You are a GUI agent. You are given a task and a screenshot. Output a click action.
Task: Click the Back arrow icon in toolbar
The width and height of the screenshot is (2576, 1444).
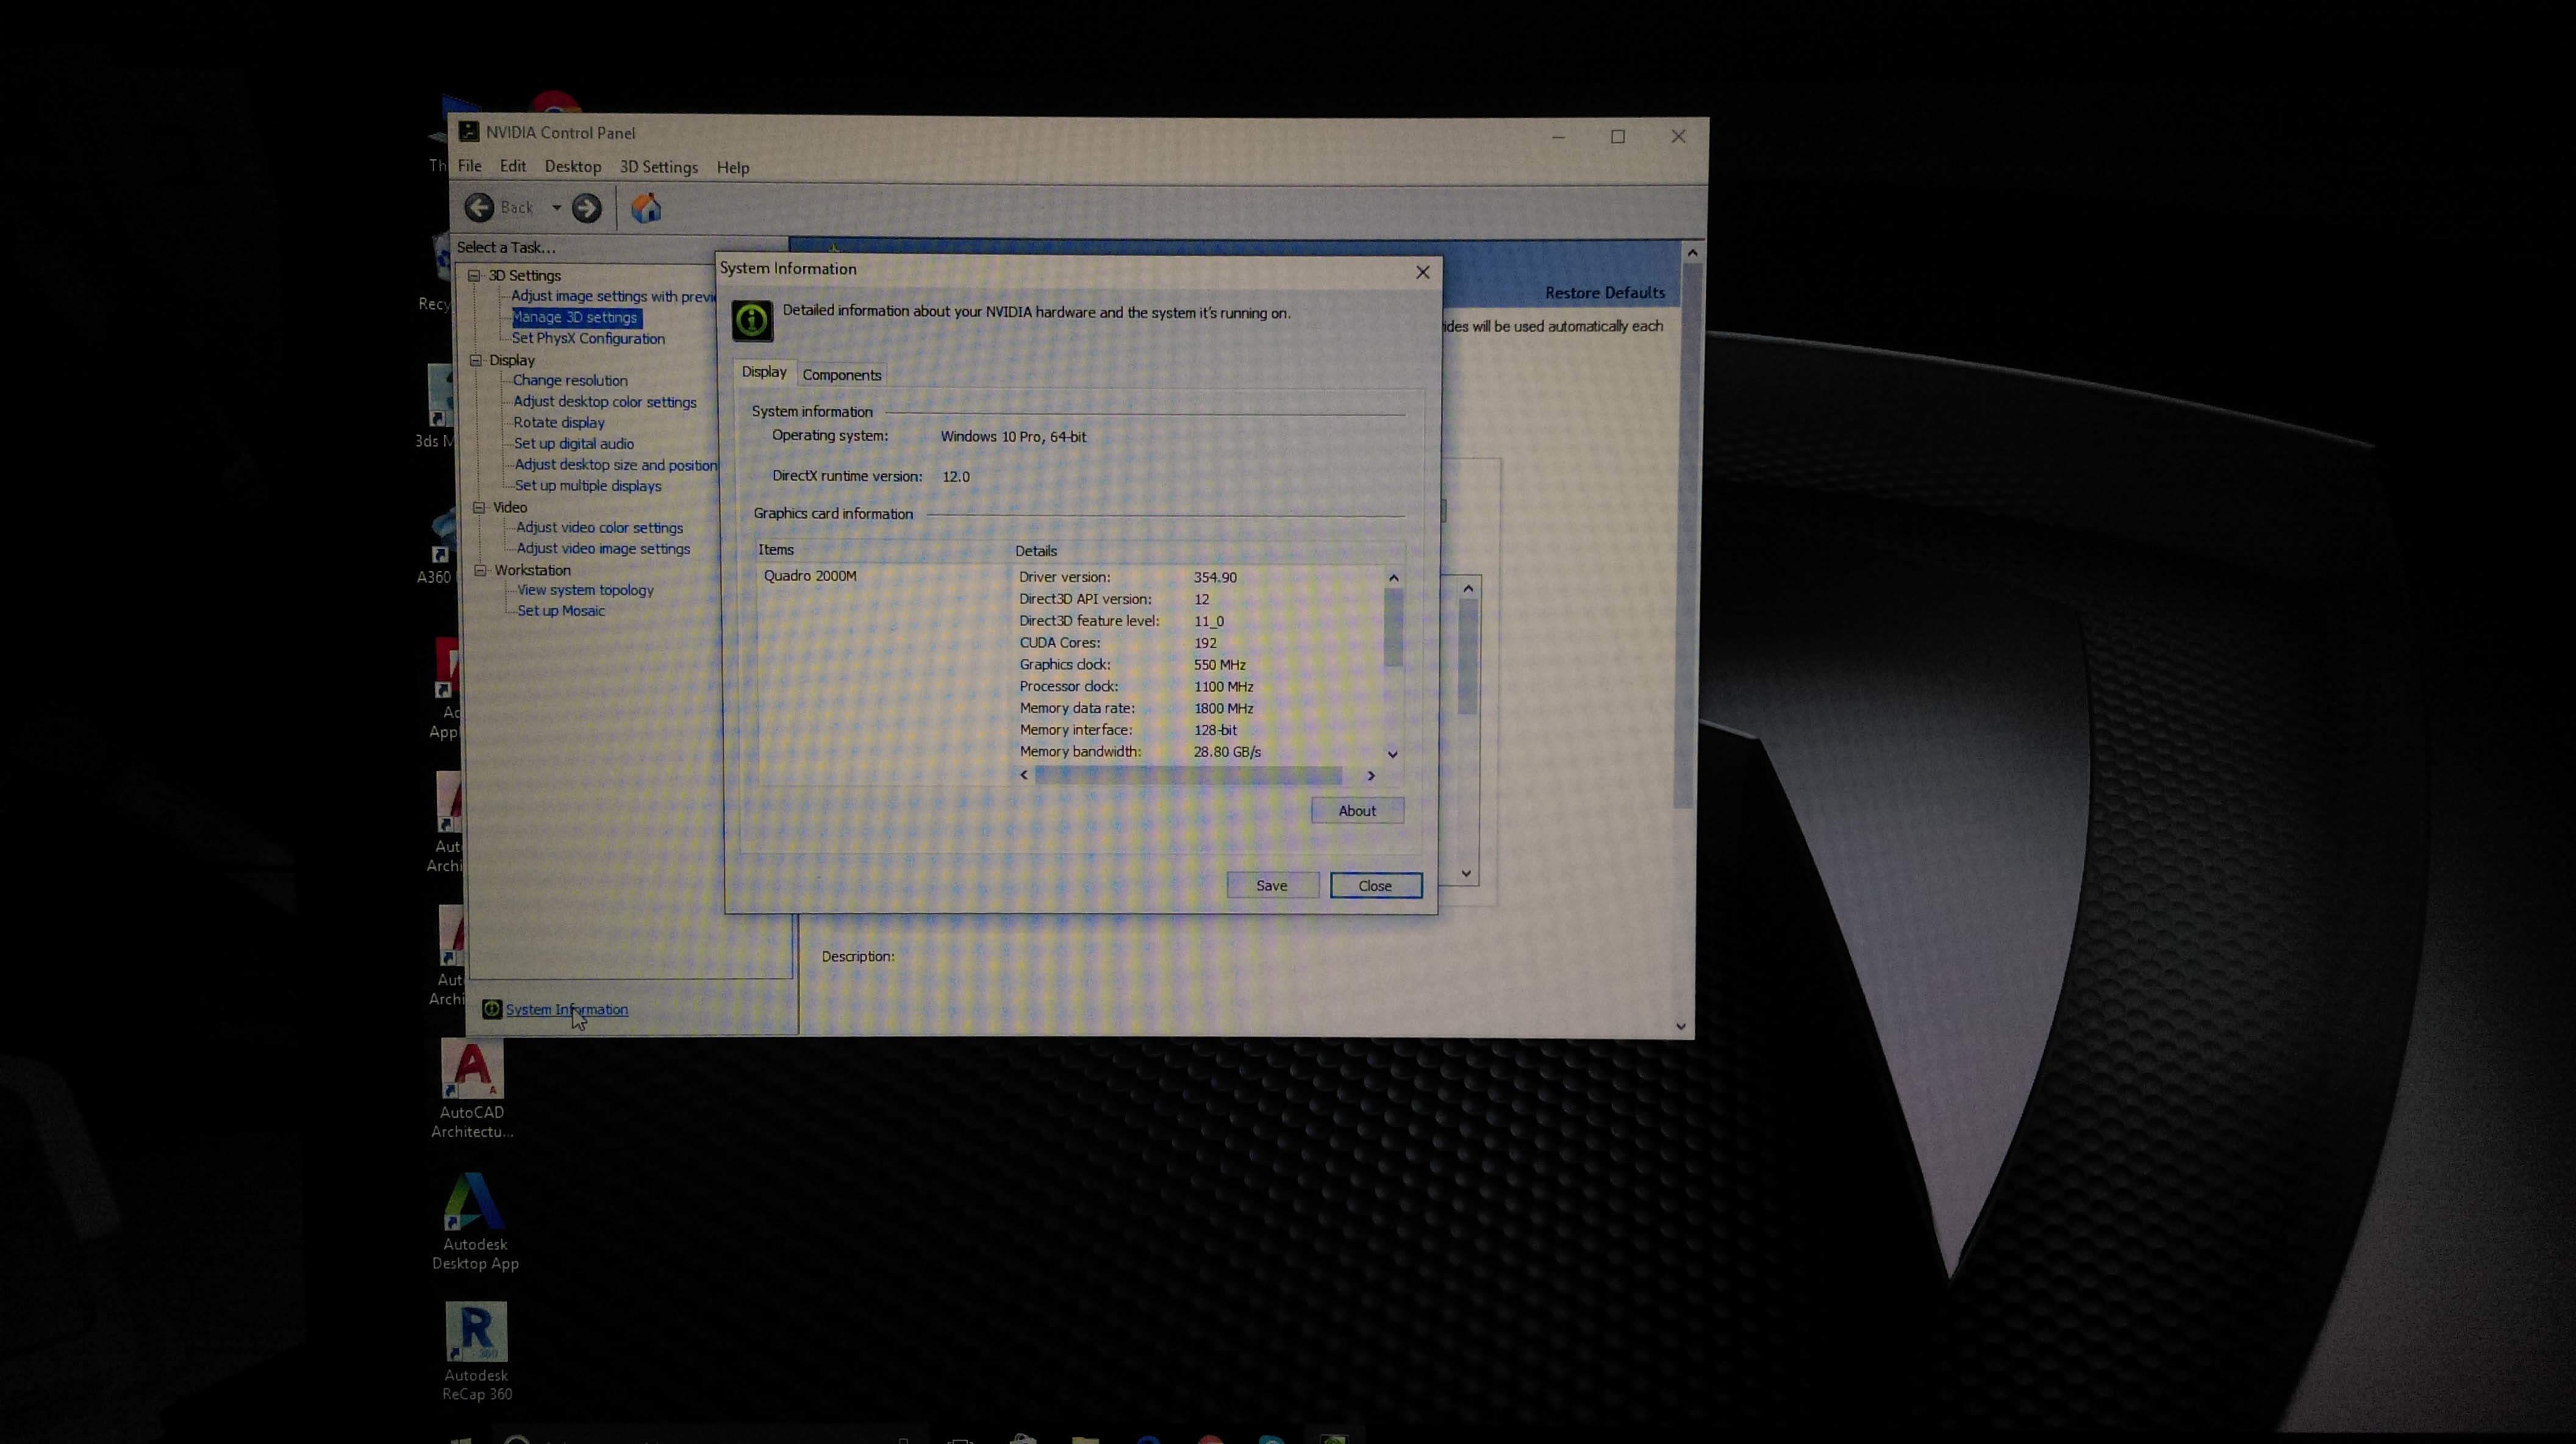[479, 207]
